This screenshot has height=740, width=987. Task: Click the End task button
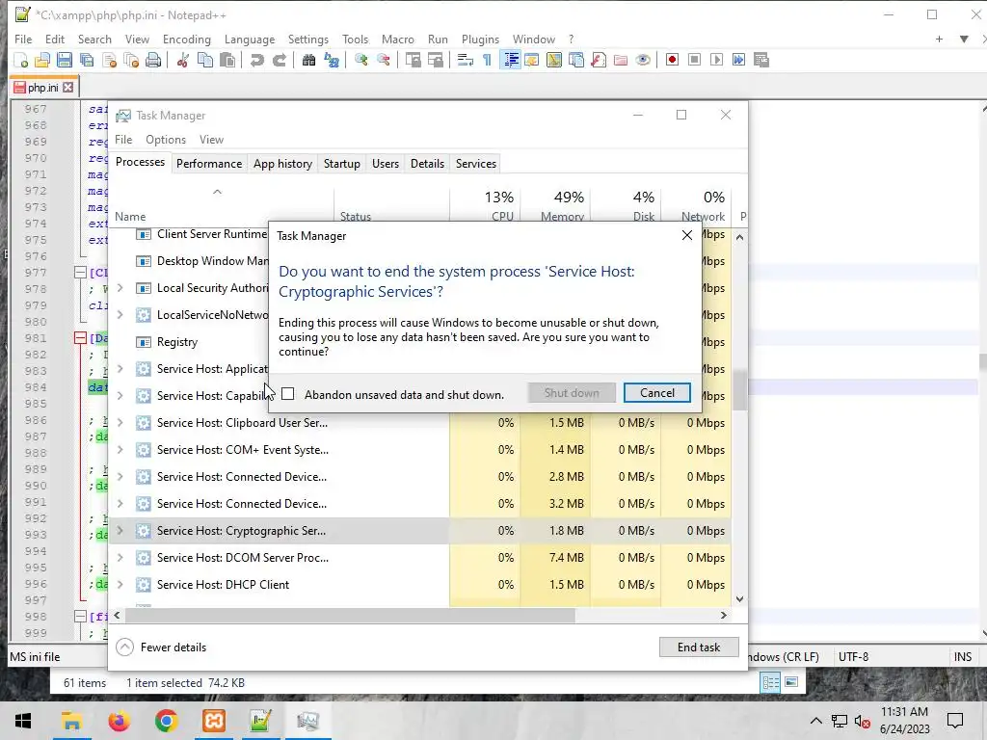699,647
